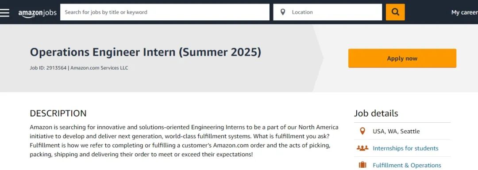The image size is (478, 170).
Task: Click the orange search magnifier button
Action: pyautogui.click(x=395, y=12)
